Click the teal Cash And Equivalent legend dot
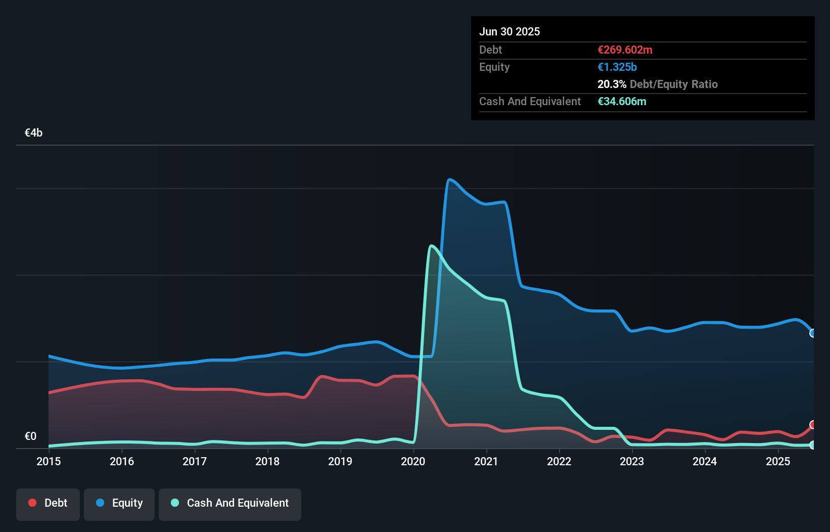 pyautogui.click(x=174, y=503)
